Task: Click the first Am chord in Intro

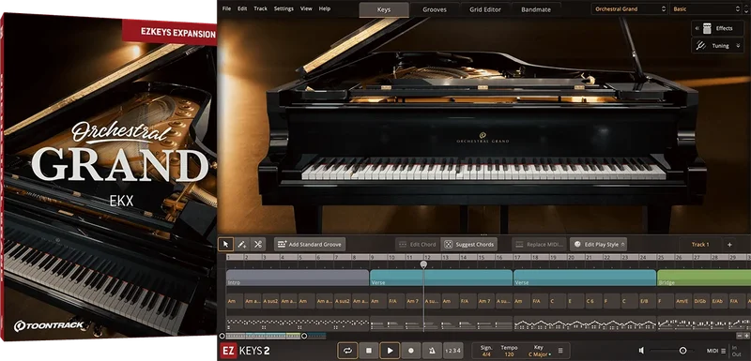Action: point(235,301)
